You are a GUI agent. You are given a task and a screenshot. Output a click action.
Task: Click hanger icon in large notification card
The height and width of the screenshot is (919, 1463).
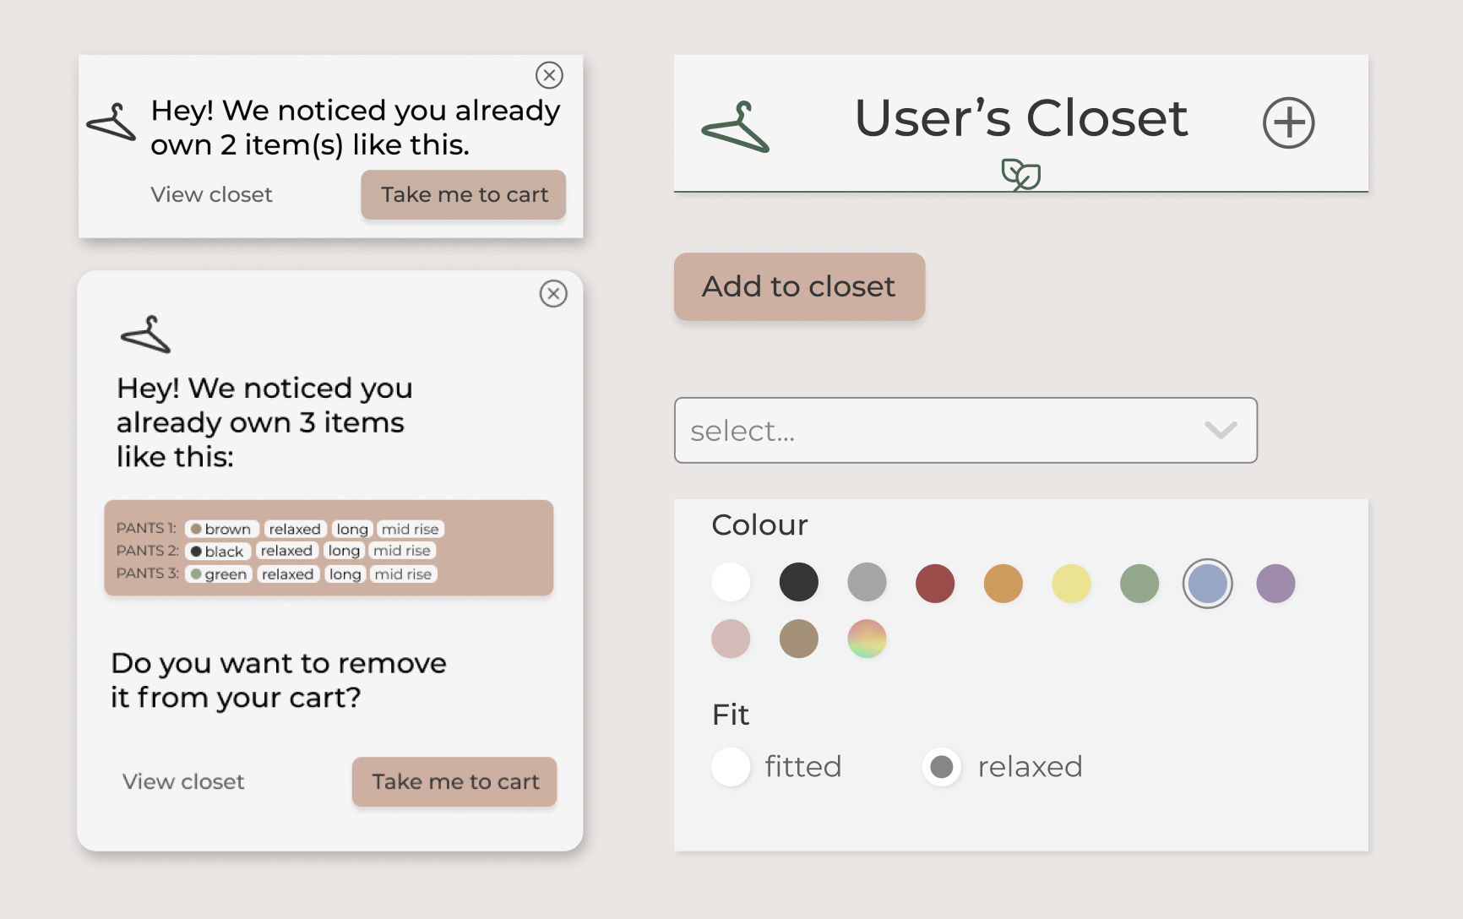(146, 334)
